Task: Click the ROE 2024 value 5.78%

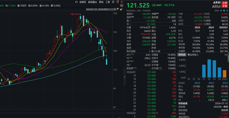Action: 211,38
